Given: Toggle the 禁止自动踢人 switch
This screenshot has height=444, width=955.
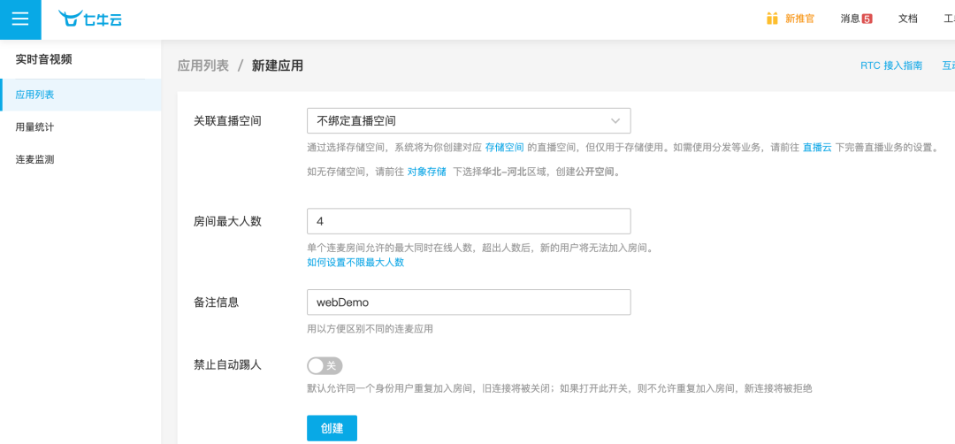Looking at the screenshot, I should [325, 365].
